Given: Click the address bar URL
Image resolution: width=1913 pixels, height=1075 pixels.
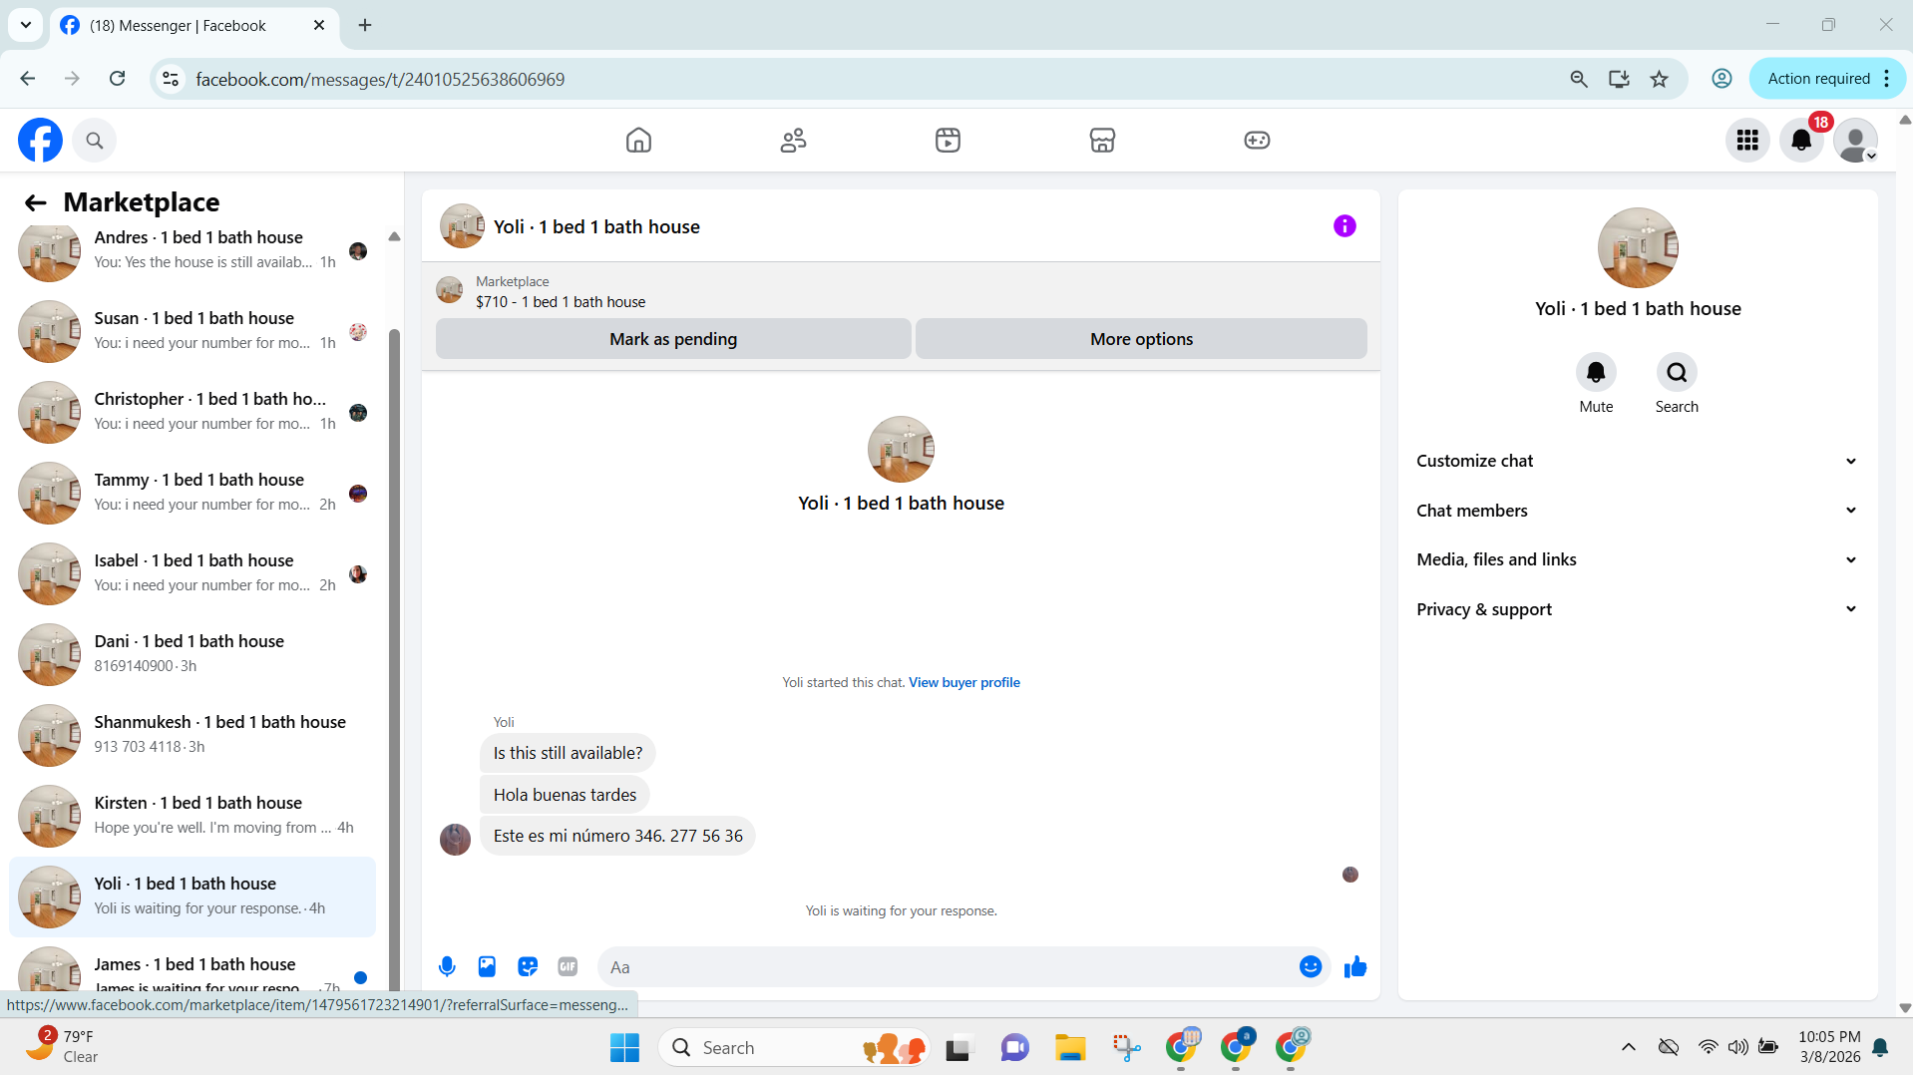Looking at the screenshot, I should [380, 79].
